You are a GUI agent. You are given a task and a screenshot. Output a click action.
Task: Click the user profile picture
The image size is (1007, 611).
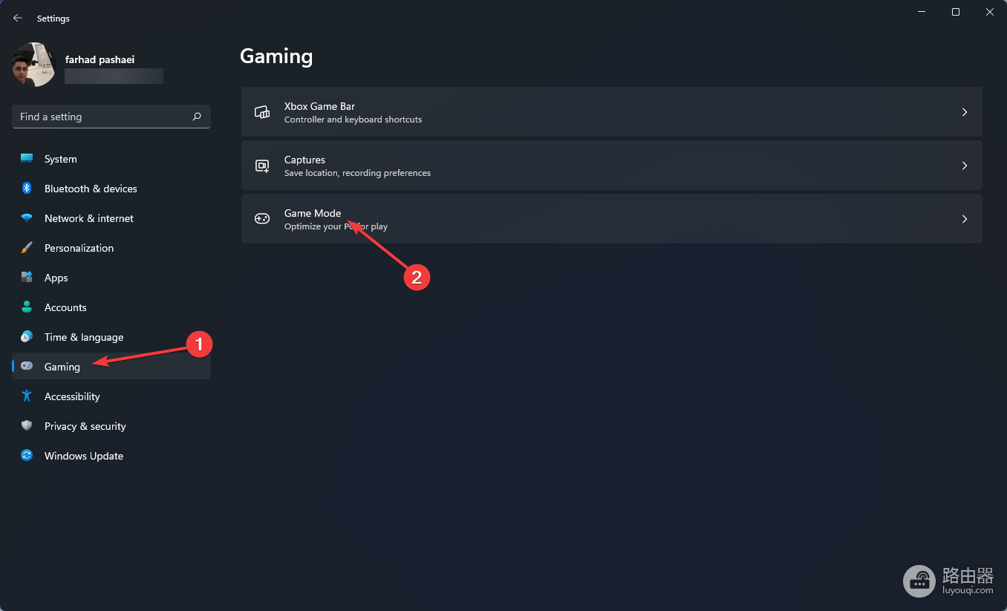[x=34, y=65]
